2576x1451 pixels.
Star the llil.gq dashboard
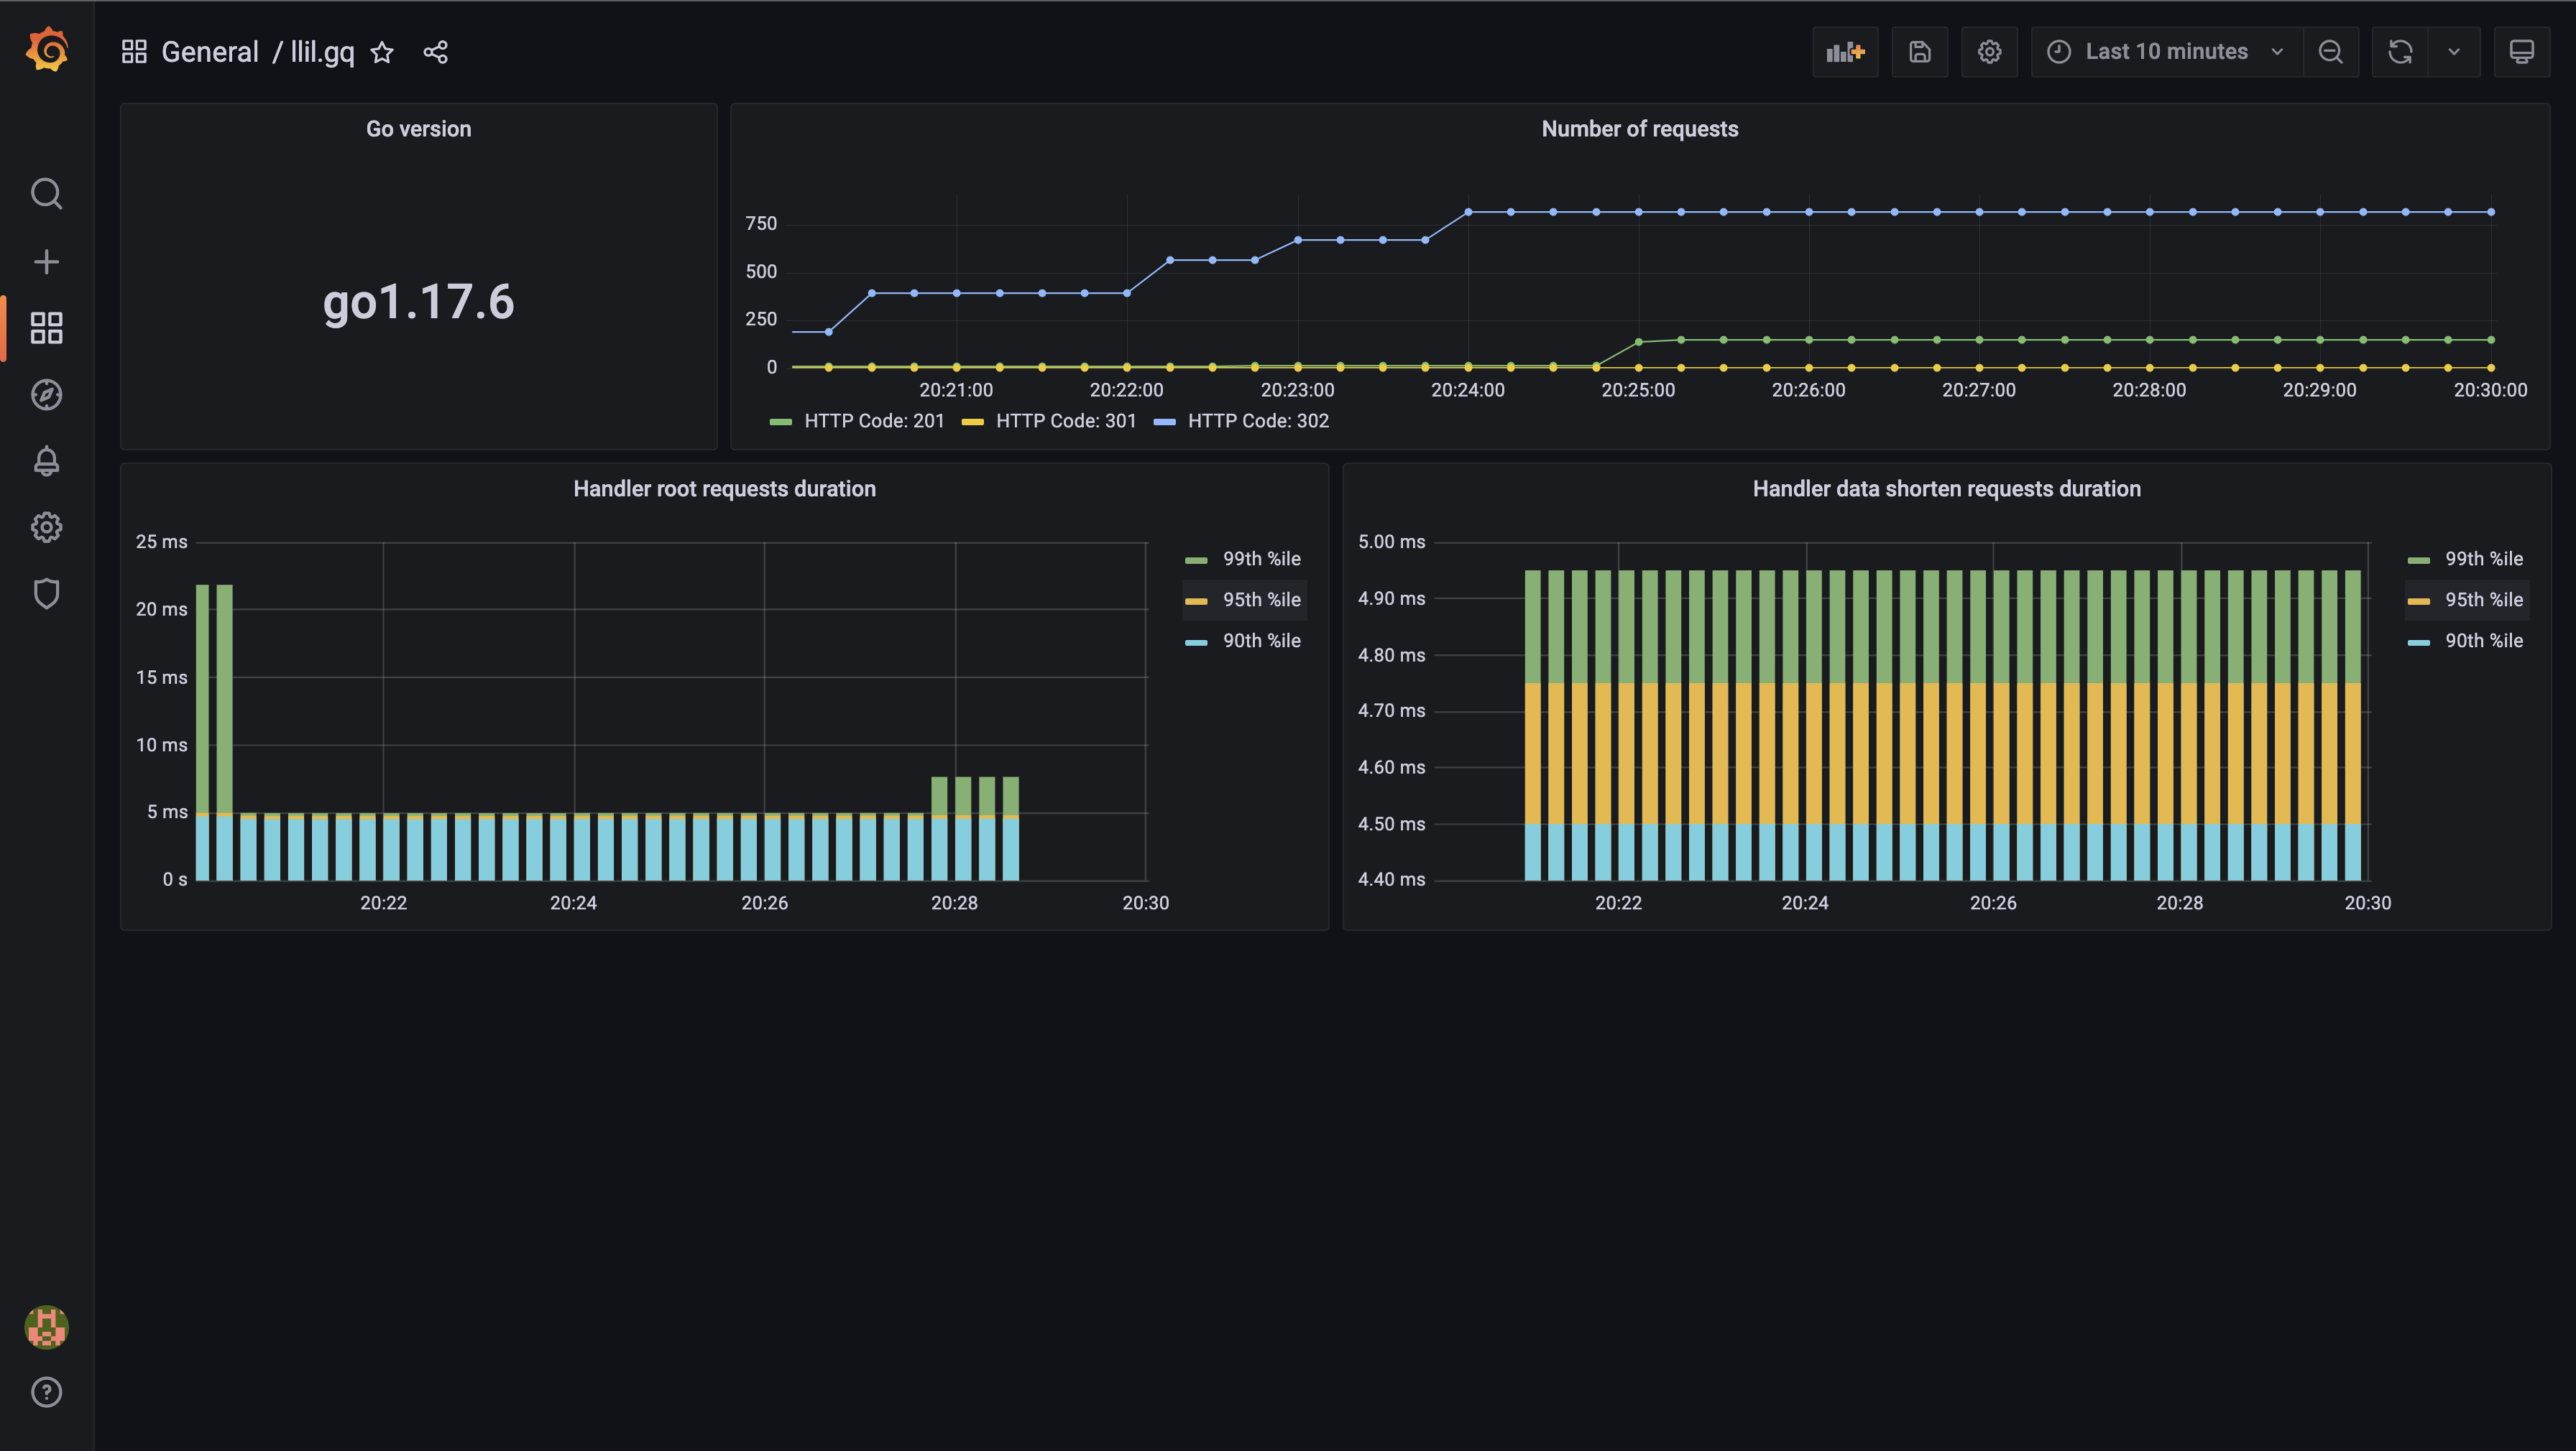[x=382, y=52]
